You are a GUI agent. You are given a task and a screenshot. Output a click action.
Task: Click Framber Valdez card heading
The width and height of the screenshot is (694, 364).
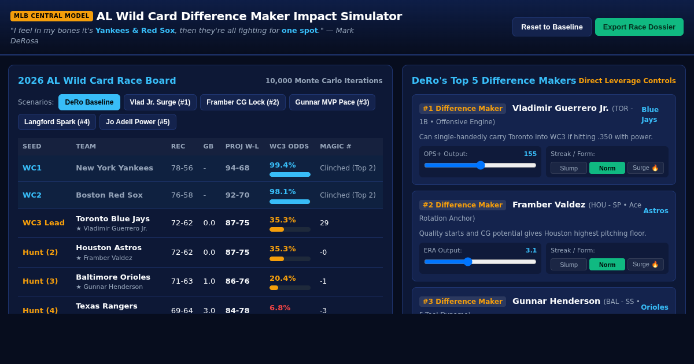pos(549,205)
